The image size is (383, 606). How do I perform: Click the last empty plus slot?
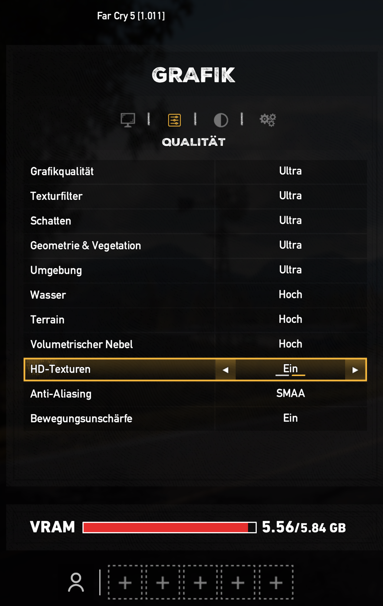pos(276,582)
